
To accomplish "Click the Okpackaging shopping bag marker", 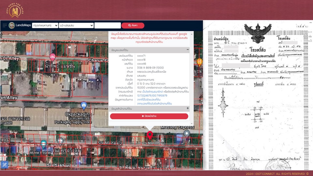I will click(84, 106).
